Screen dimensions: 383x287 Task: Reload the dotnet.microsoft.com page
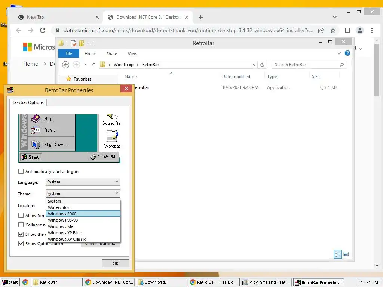click(x=43, y=30)
